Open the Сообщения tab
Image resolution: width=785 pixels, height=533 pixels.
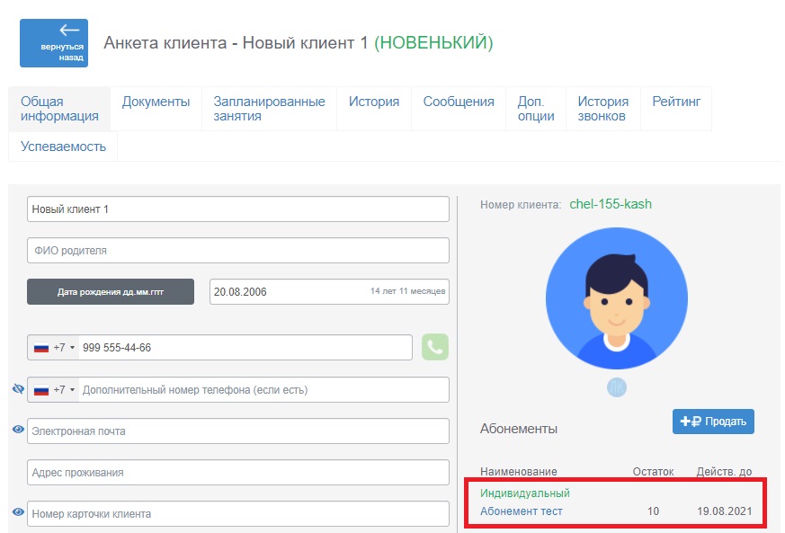[459, 109]
